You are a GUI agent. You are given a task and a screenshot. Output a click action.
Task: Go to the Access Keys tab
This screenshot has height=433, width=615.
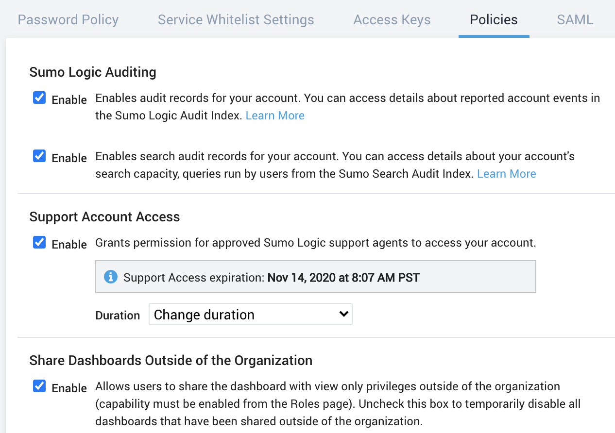point(392,20)
